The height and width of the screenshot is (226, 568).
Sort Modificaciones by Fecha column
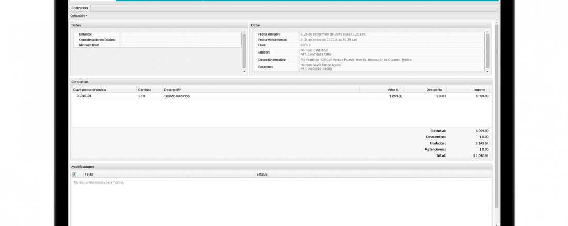point(168,175)
